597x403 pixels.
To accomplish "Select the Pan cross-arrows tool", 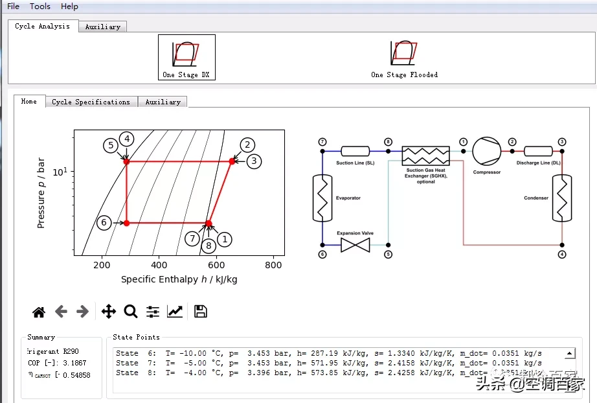I will pos(109,312).
